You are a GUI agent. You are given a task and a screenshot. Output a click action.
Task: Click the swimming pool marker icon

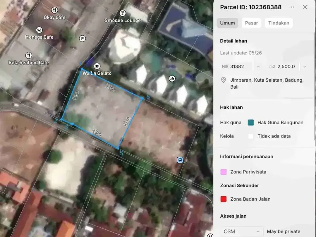click(x=172, y=79)
